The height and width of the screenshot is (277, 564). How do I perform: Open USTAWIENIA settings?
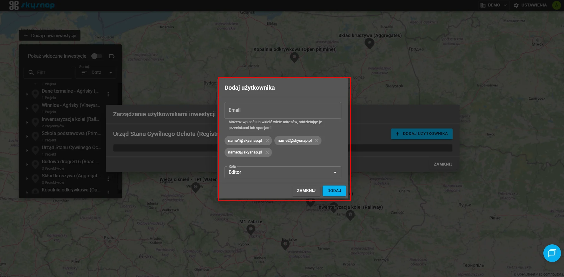tap(530, 5)
